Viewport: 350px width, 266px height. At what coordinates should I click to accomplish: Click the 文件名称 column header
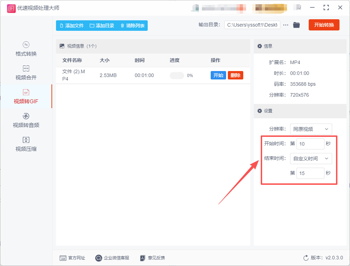(x=72, y=60)
